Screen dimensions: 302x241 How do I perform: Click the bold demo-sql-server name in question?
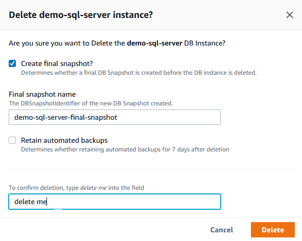[154, 43]
